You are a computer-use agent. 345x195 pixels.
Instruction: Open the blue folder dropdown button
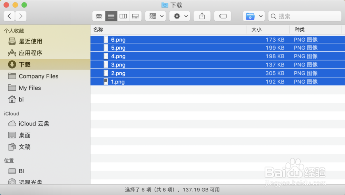coord(254,16)
